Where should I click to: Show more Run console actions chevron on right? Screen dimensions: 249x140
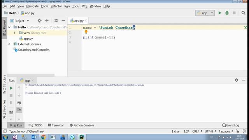pyautogui.click(x=19, y=119)
